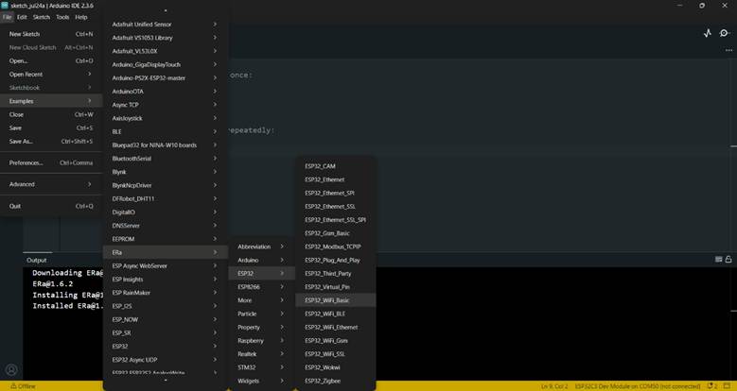
Task: Click the editor tab ellipsis menu icon
Action: pos(729,50)
